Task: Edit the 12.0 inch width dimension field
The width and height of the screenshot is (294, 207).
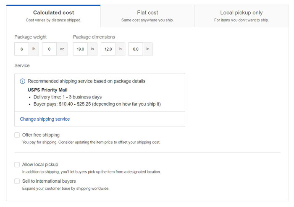Action: click(108, 49)
